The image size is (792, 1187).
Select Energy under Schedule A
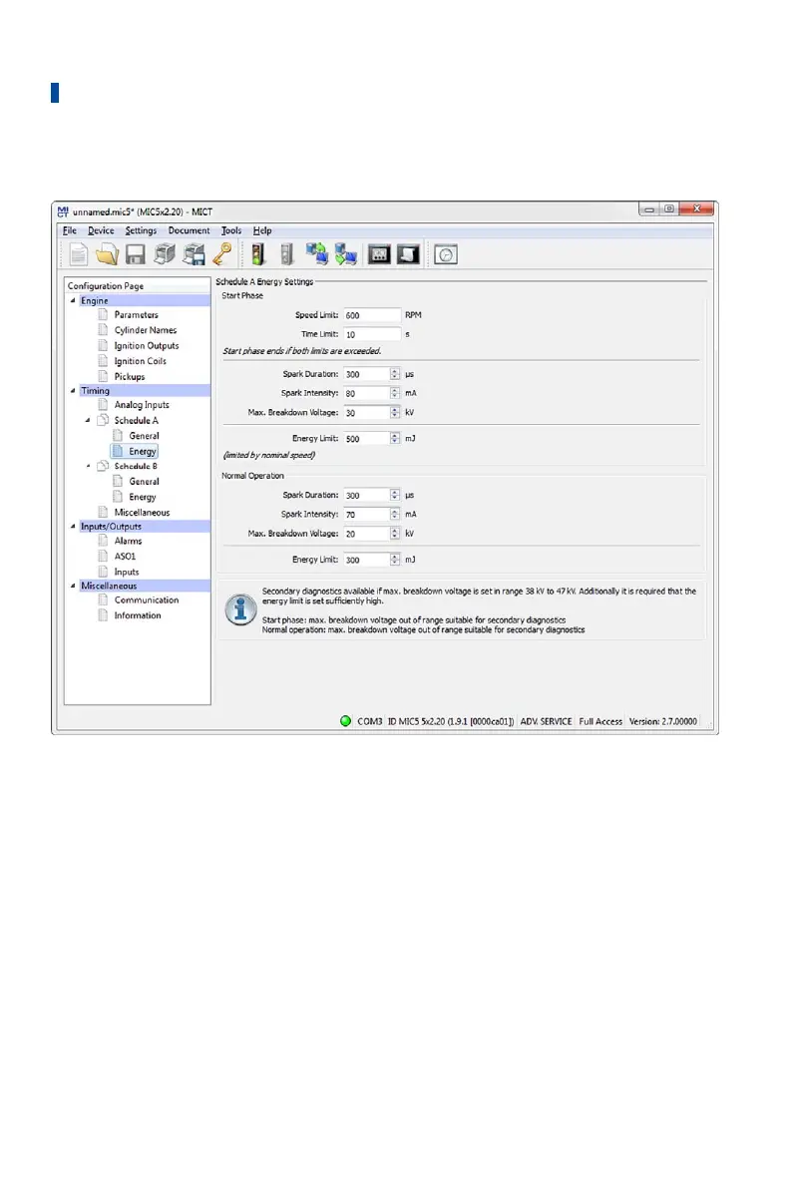click(143, 451)
